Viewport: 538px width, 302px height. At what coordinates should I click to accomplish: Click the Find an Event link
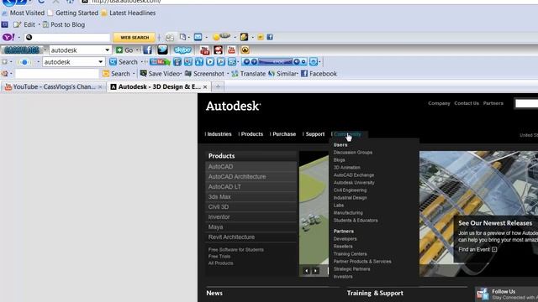(477, 250)
